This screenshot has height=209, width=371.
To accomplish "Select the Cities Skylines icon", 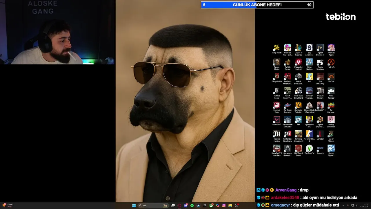I will click(x=309, y=64).
